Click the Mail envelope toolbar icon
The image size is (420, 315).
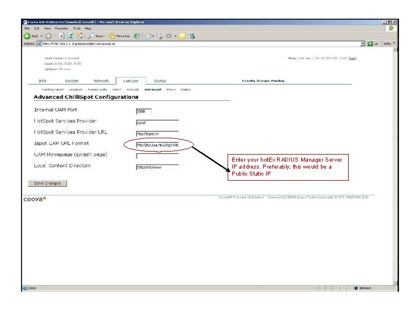coord(148,36)
